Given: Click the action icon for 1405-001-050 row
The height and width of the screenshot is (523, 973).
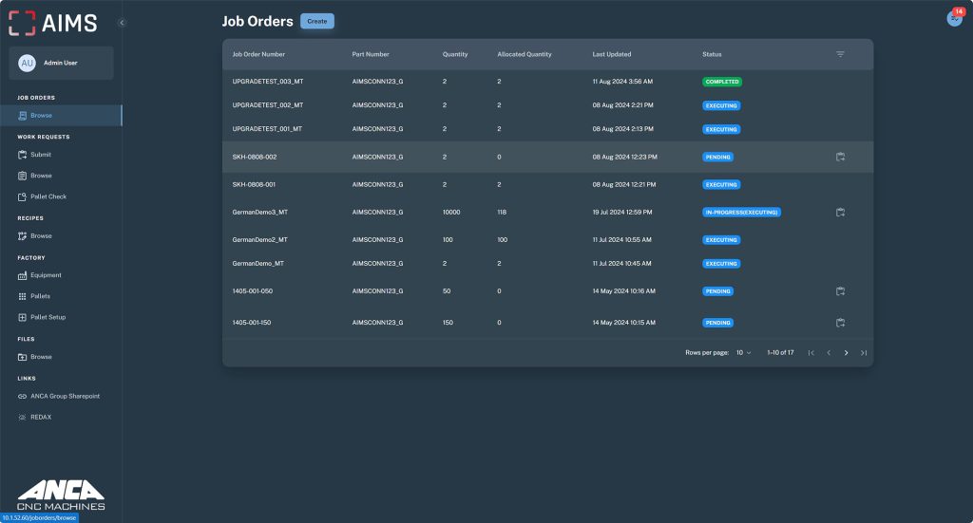Looking at the screenshot, I should [x=840, y=291].
